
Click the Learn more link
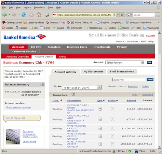29,142
